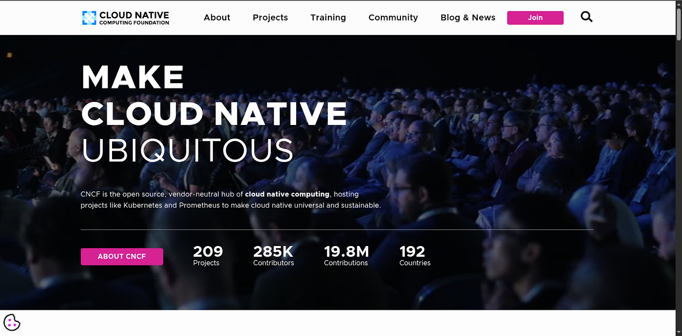Screen dimensions: 682x336
Task: Open the cookie settings icon
Action: coord(12,322)
